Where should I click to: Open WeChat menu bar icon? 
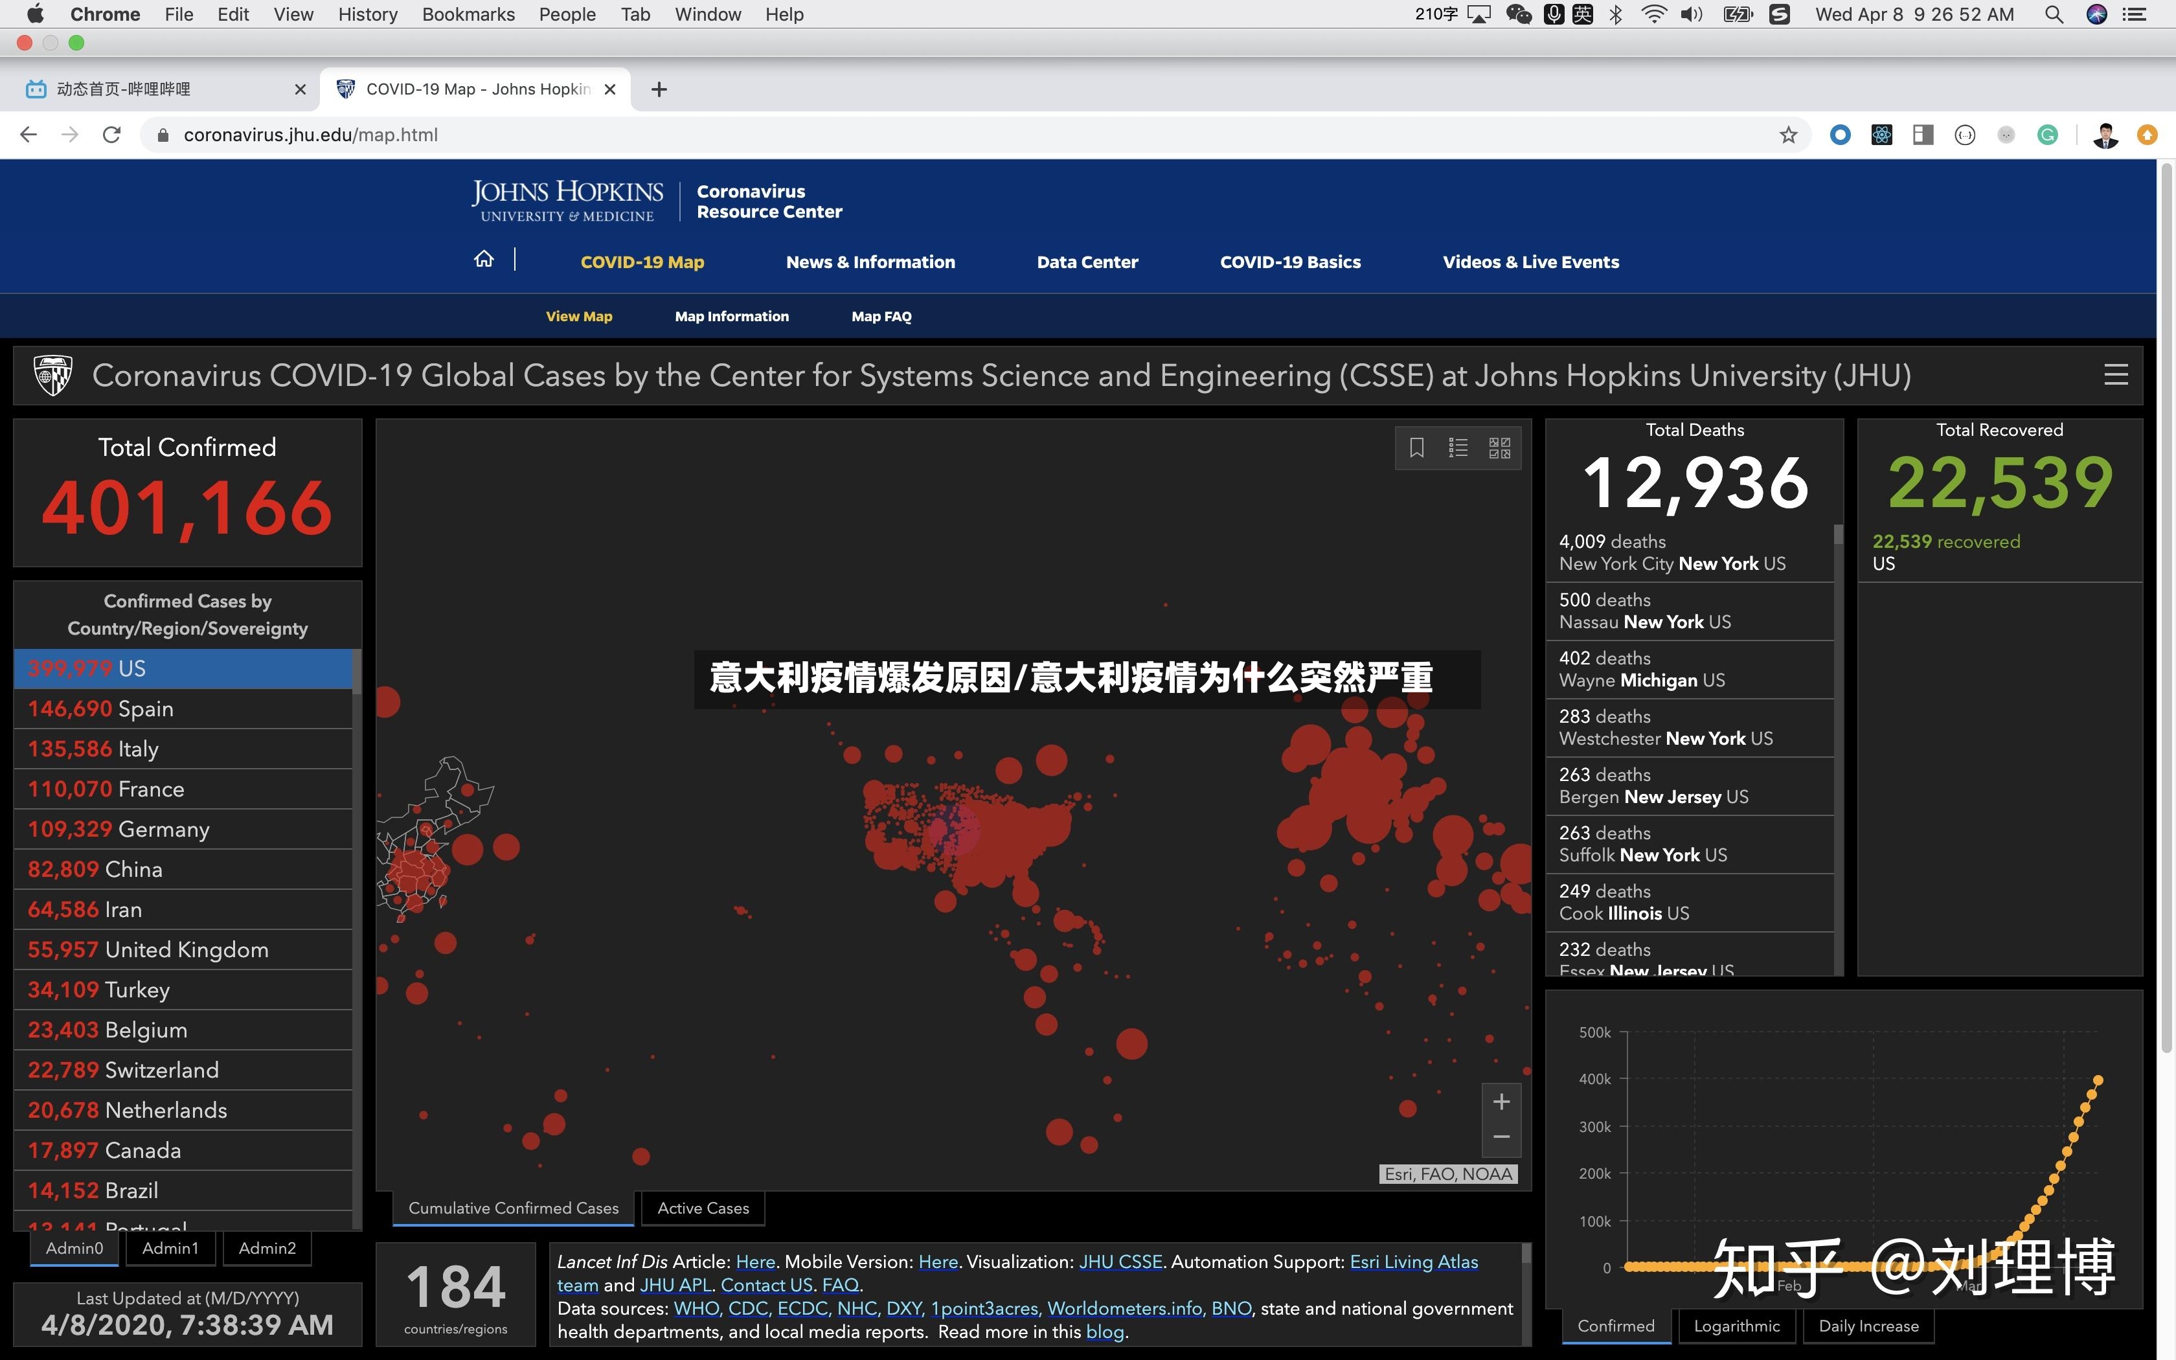(1519, 14)
